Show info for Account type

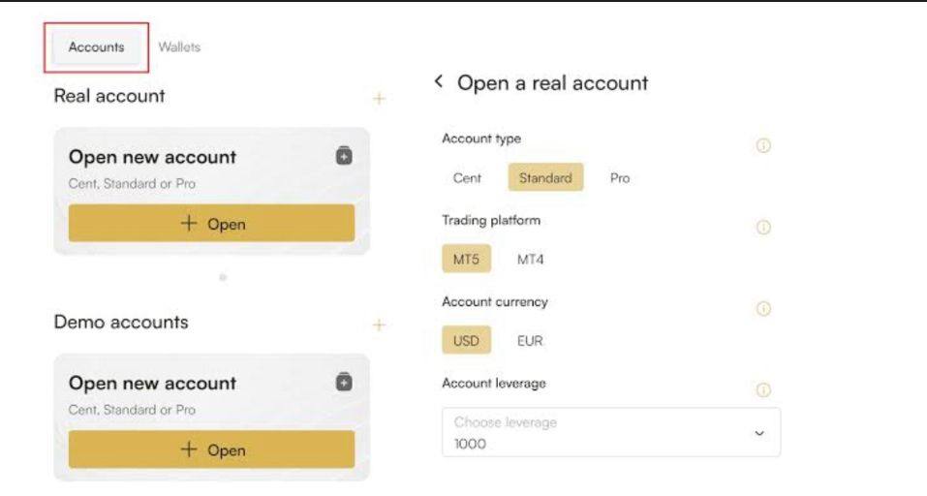click(x=762, y=145)
